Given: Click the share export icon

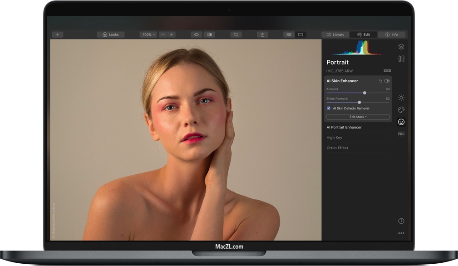Looking at the screenshot, I should (262, 34).
